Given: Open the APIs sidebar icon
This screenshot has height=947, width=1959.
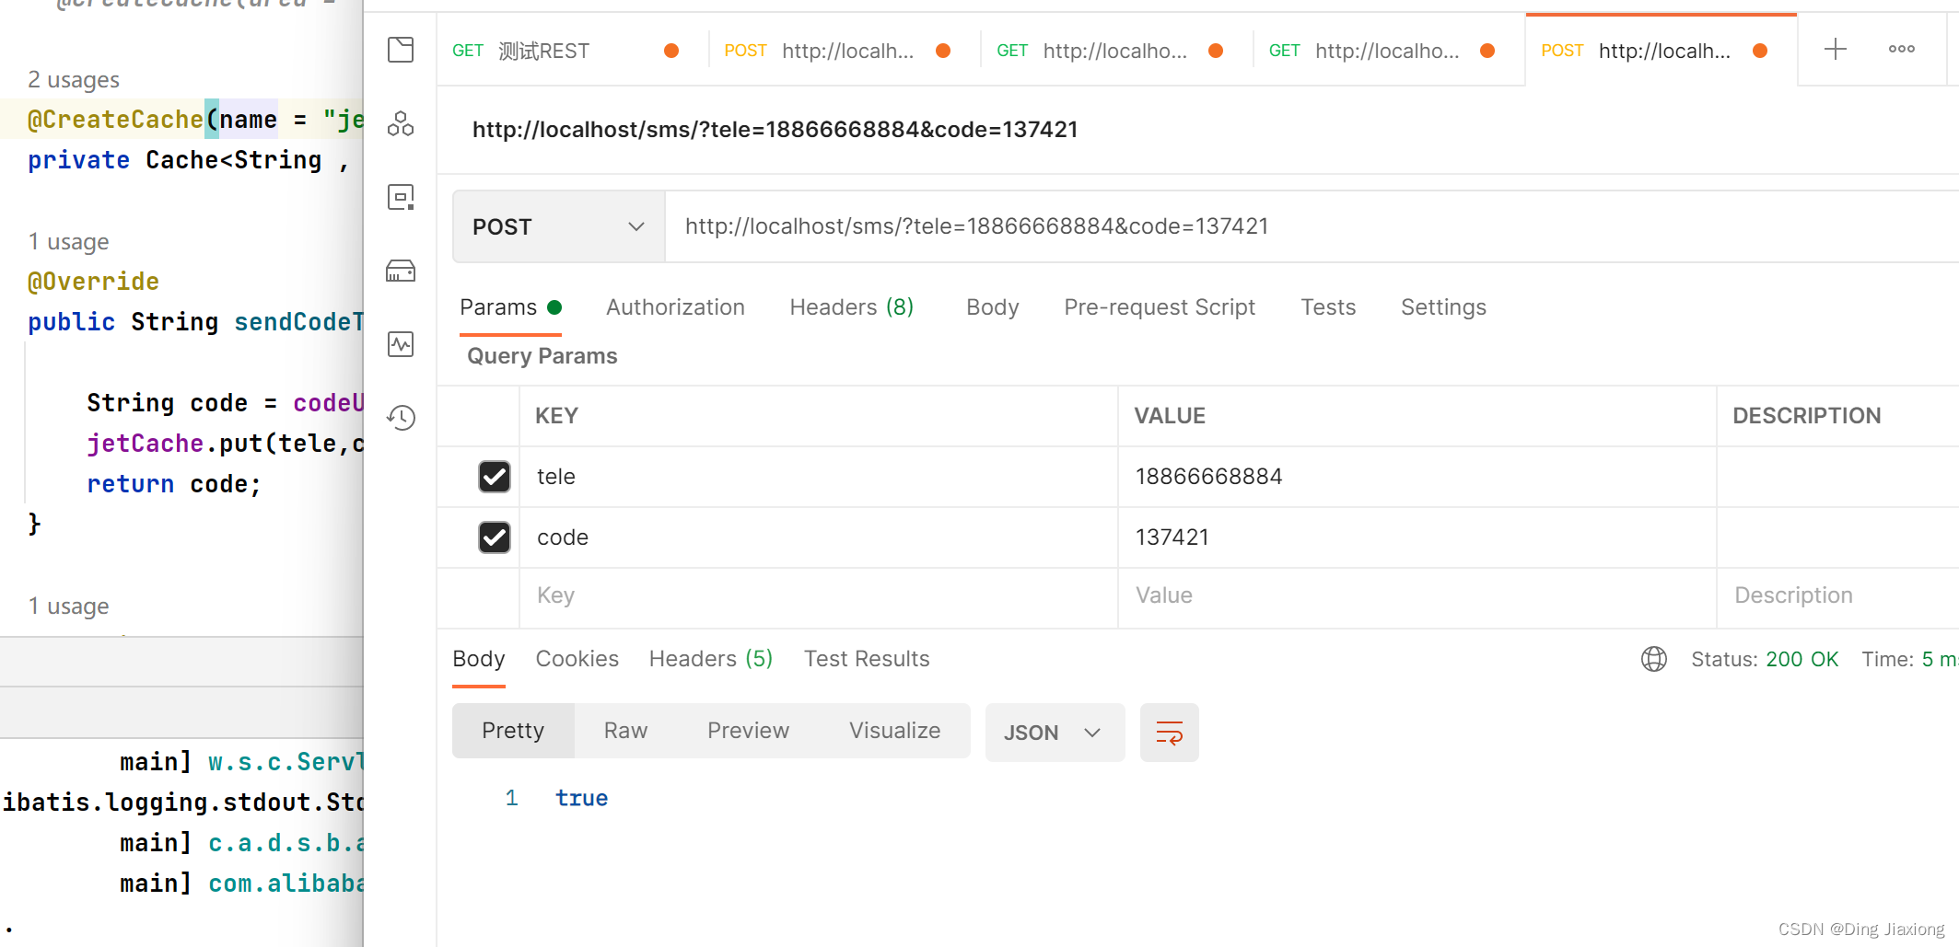Looking at the screenshot, I should pos(401,123).
